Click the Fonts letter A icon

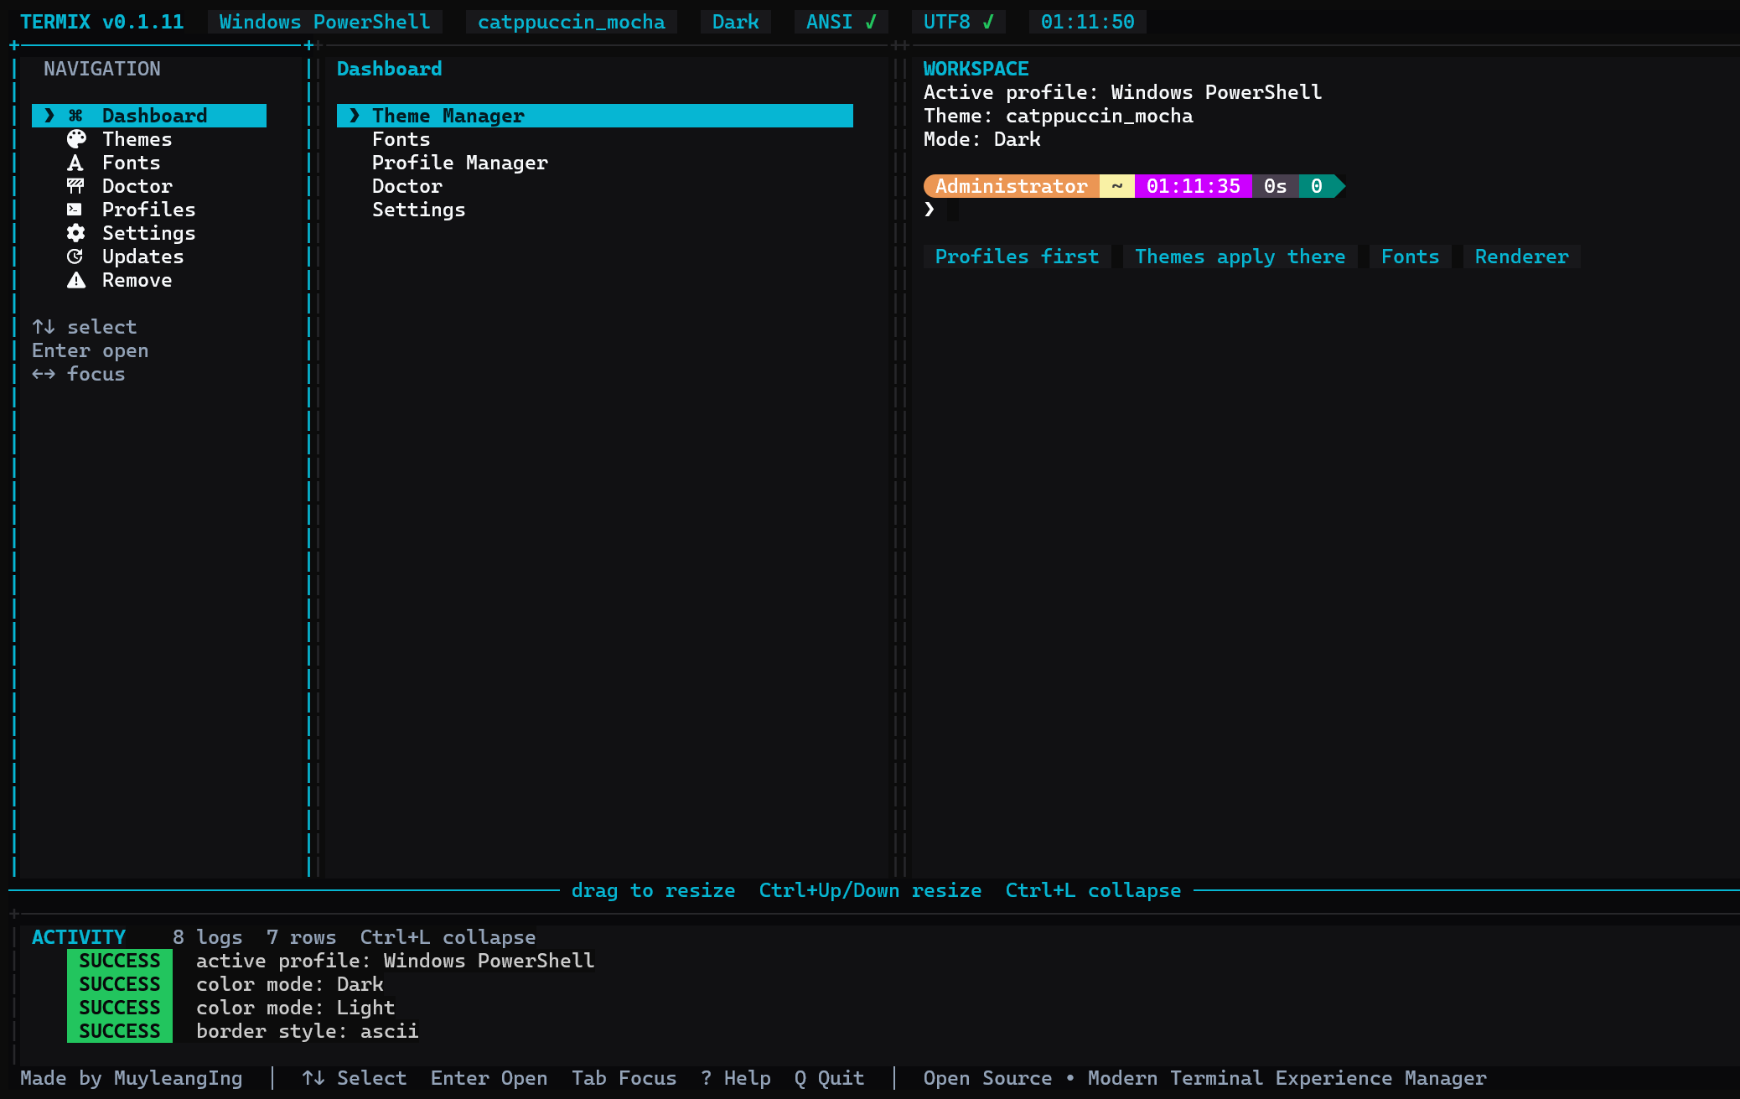tap(75, 163)
